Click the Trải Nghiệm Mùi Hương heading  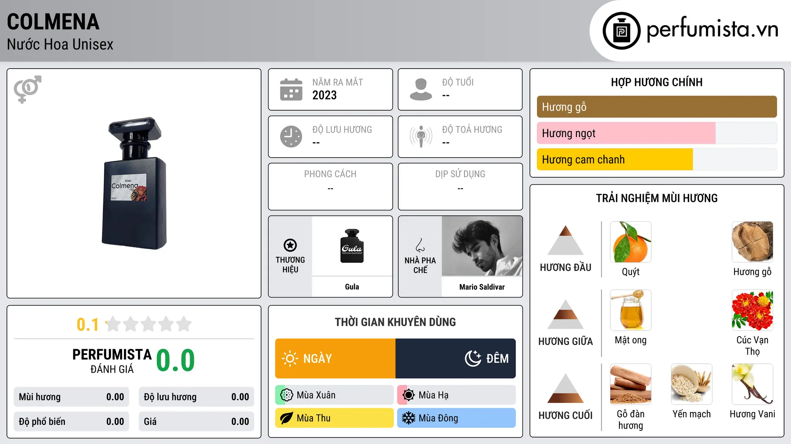657,198
